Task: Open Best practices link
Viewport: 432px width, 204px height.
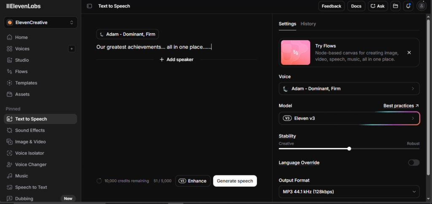Action: tap(401, 106)
